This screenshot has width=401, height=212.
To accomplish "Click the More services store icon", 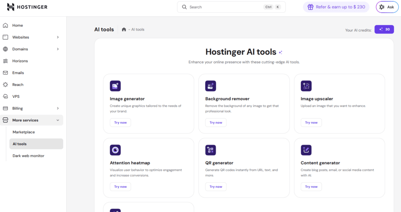I will click(5, 120).
